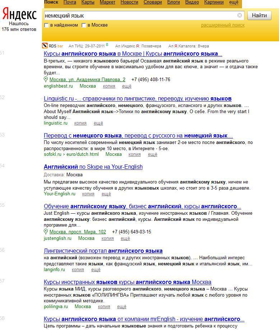
Task: Click the 'Нашлось 176 млн ответов' text
Action: pyautogui.click(x=19, y=26)
